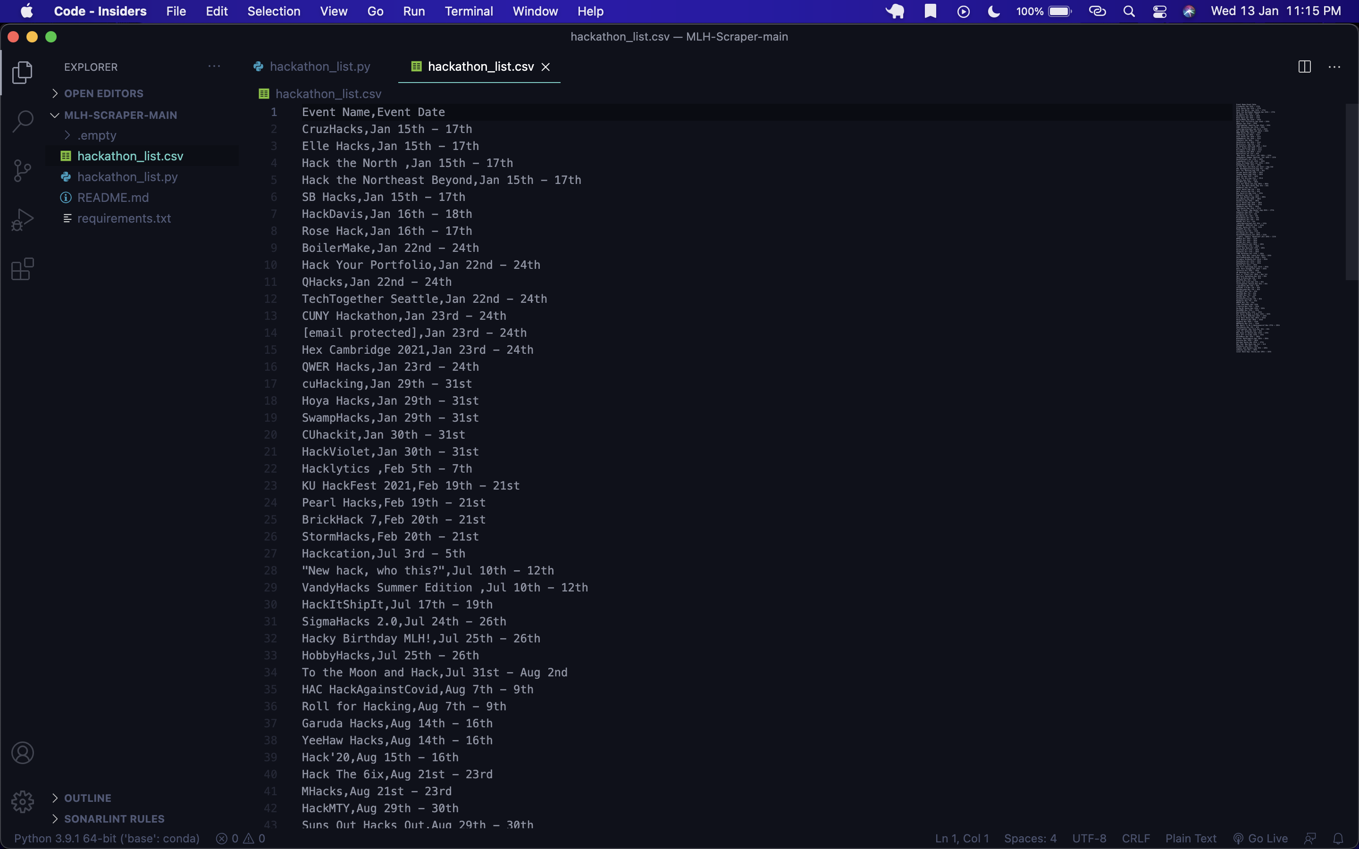1359x849 pixels.
Task: Change the Plain Text language mode
Action: 1190,838
